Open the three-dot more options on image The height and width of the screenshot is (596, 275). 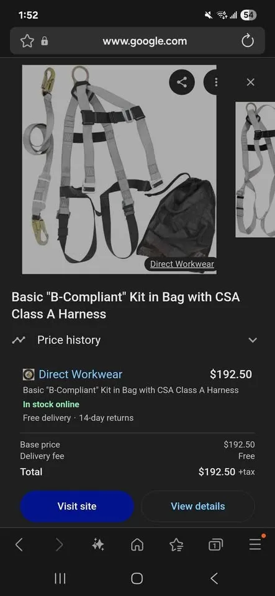212,82
